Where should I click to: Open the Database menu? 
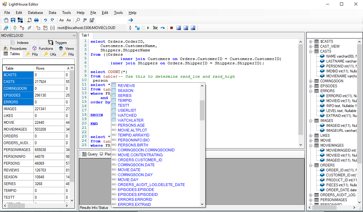(35, 13)
